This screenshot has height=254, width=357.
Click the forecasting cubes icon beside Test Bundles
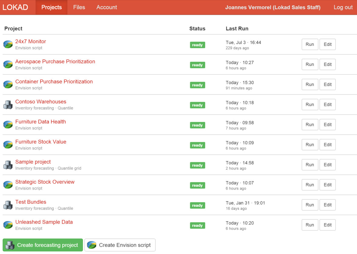coord(8,205)
